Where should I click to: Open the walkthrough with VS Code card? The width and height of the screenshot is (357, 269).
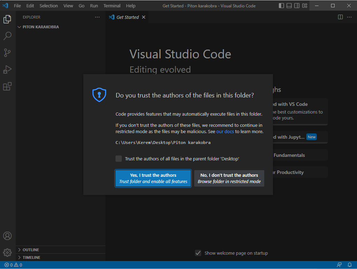[x=300, y=111]
